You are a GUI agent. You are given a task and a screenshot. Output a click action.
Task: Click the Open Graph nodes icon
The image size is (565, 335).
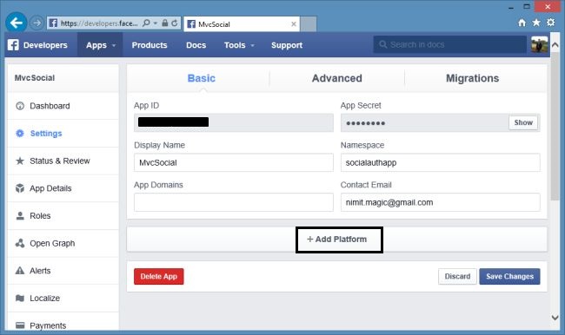click(x=20, y=243)
